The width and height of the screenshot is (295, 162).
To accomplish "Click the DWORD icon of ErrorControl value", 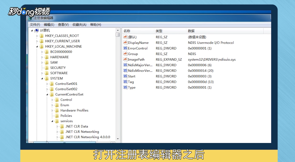I will [x=125, y=48].
